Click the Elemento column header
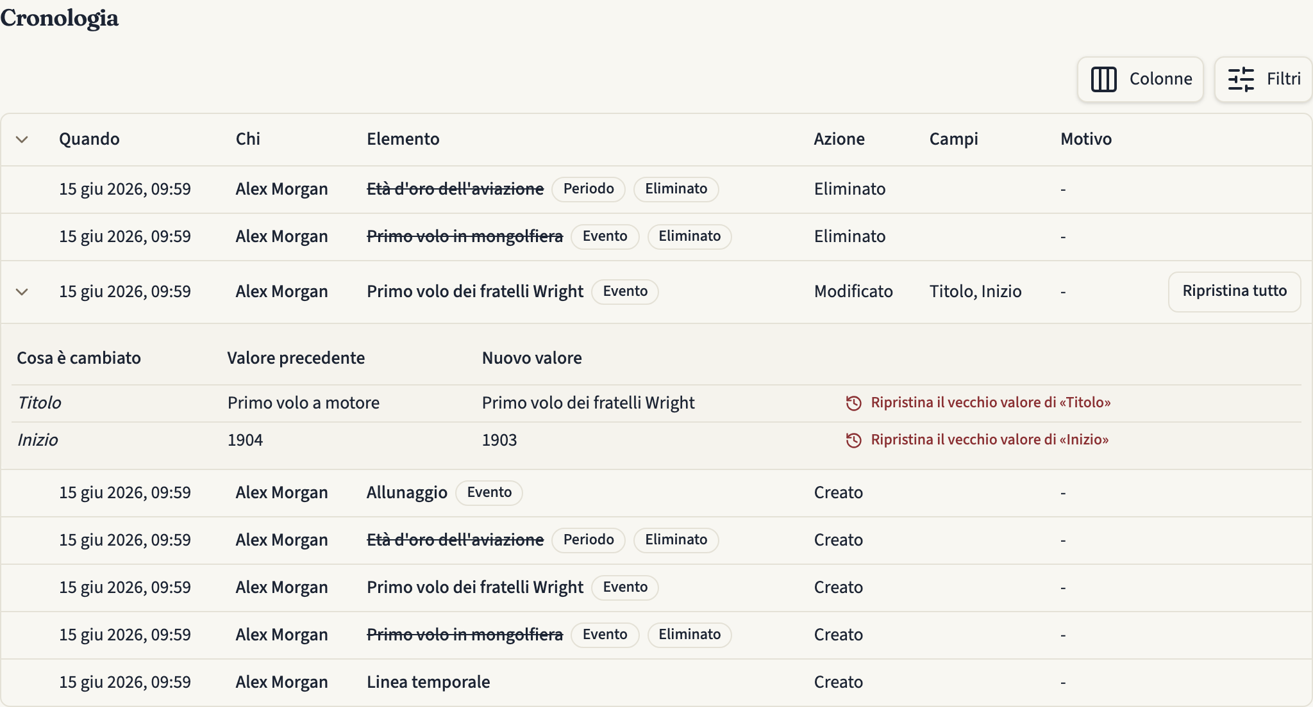This screenshot has width=1313, height=707. coord(403,139)
